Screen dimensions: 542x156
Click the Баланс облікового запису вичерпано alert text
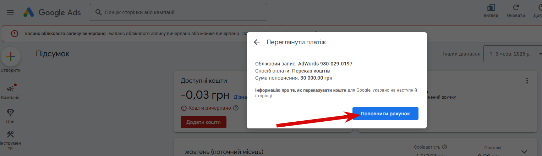[x=65, y=34]
